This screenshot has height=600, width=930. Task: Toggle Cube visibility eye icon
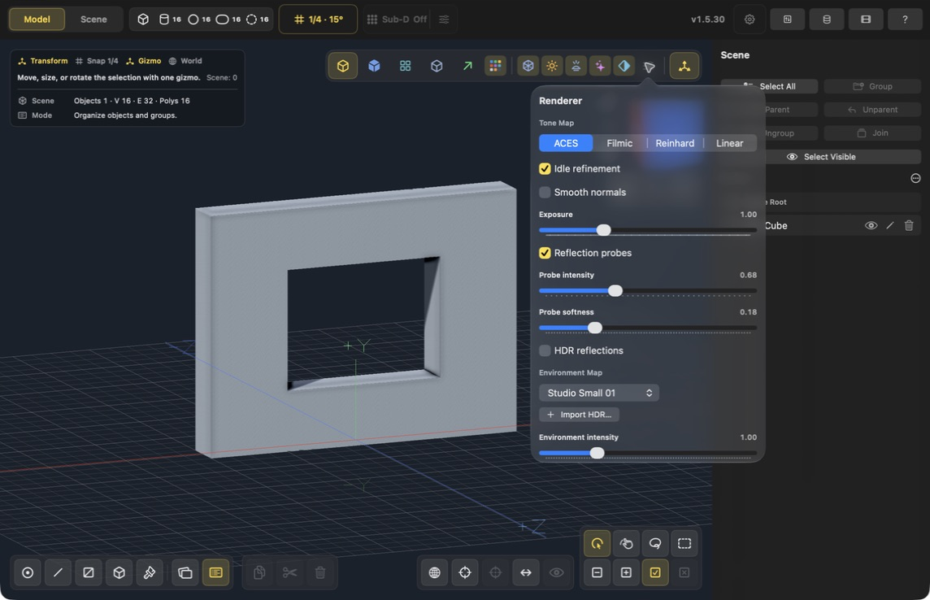[x=871, y=225]
